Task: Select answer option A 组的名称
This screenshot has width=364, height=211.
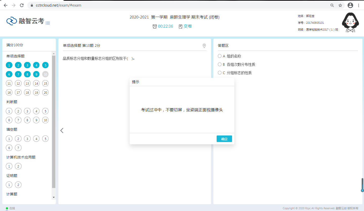Action: [x=220, y=56]
